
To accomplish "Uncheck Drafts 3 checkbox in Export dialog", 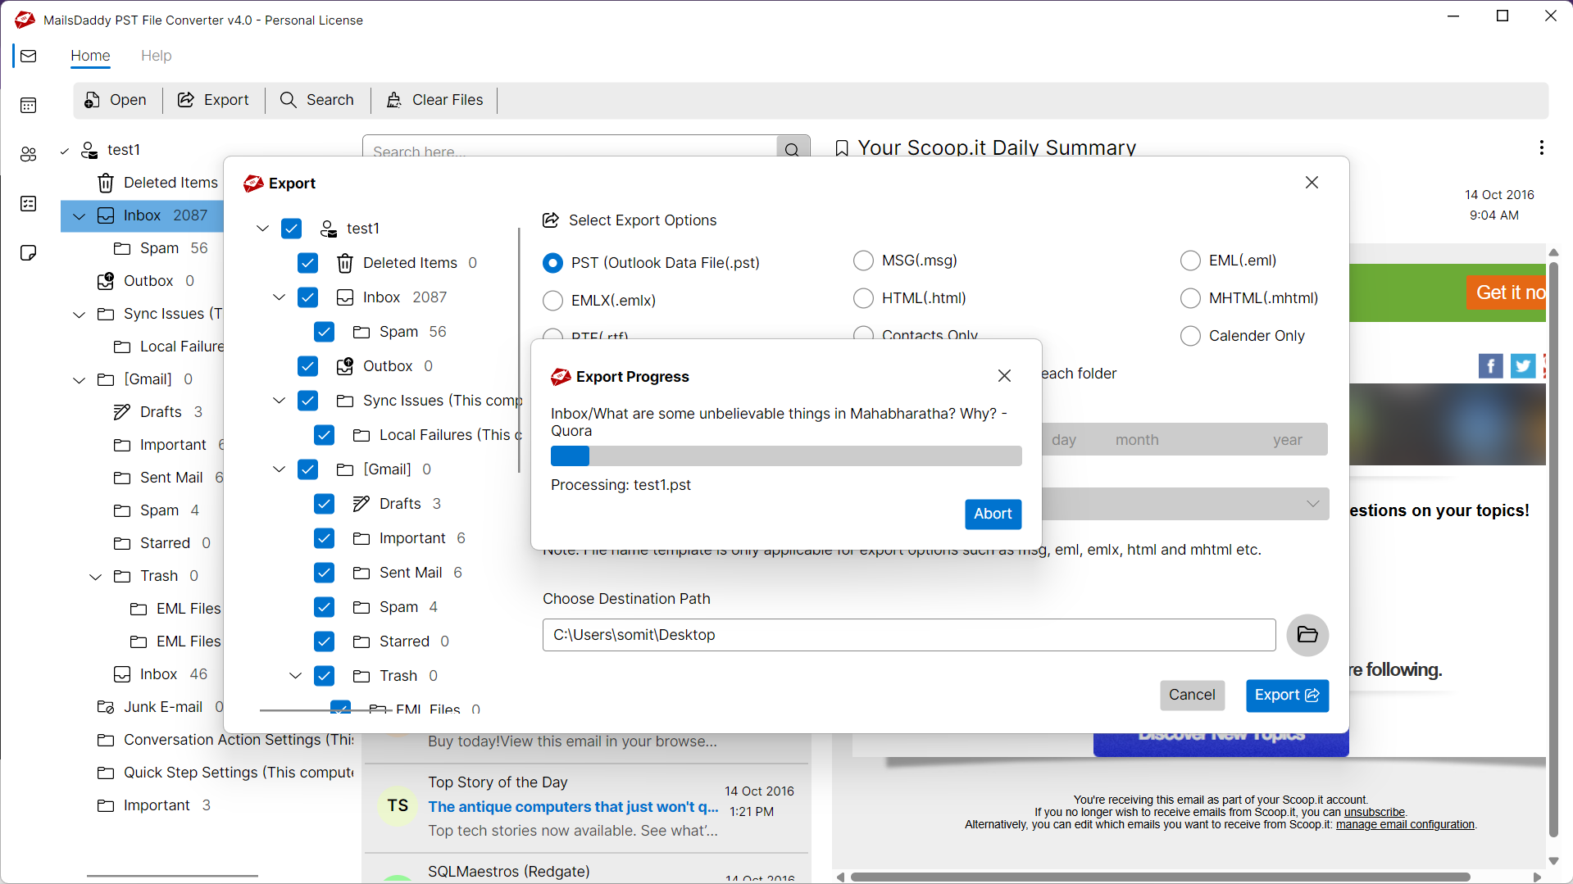I will click(325, 504).
